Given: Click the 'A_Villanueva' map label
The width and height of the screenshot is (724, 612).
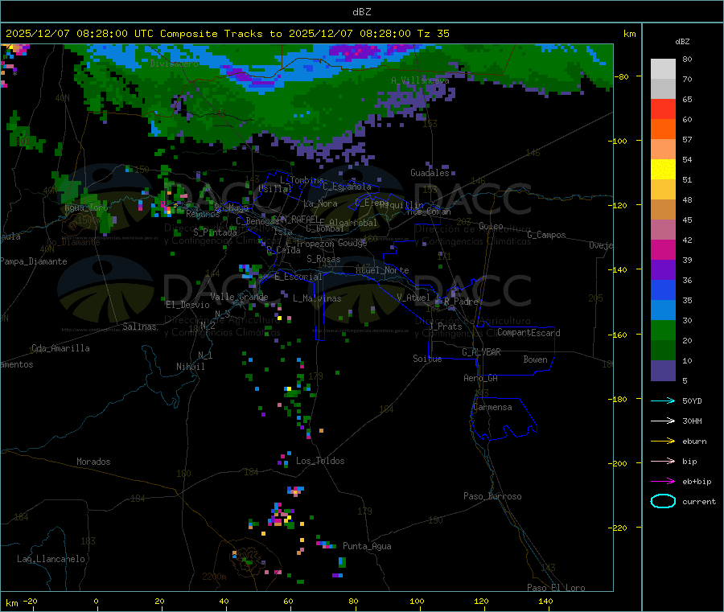Looking at the screenshot, I should pyautogui.click(x=420, y=80).
